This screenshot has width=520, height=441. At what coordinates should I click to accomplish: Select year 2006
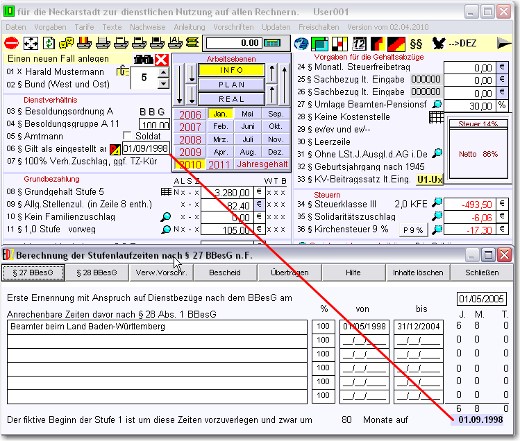coord(190,114)
